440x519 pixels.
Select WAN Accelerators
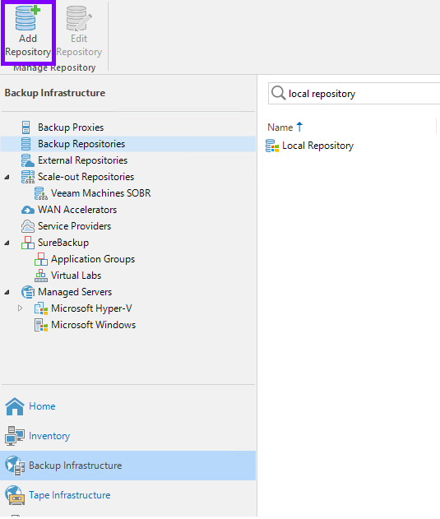pos(77,210)
